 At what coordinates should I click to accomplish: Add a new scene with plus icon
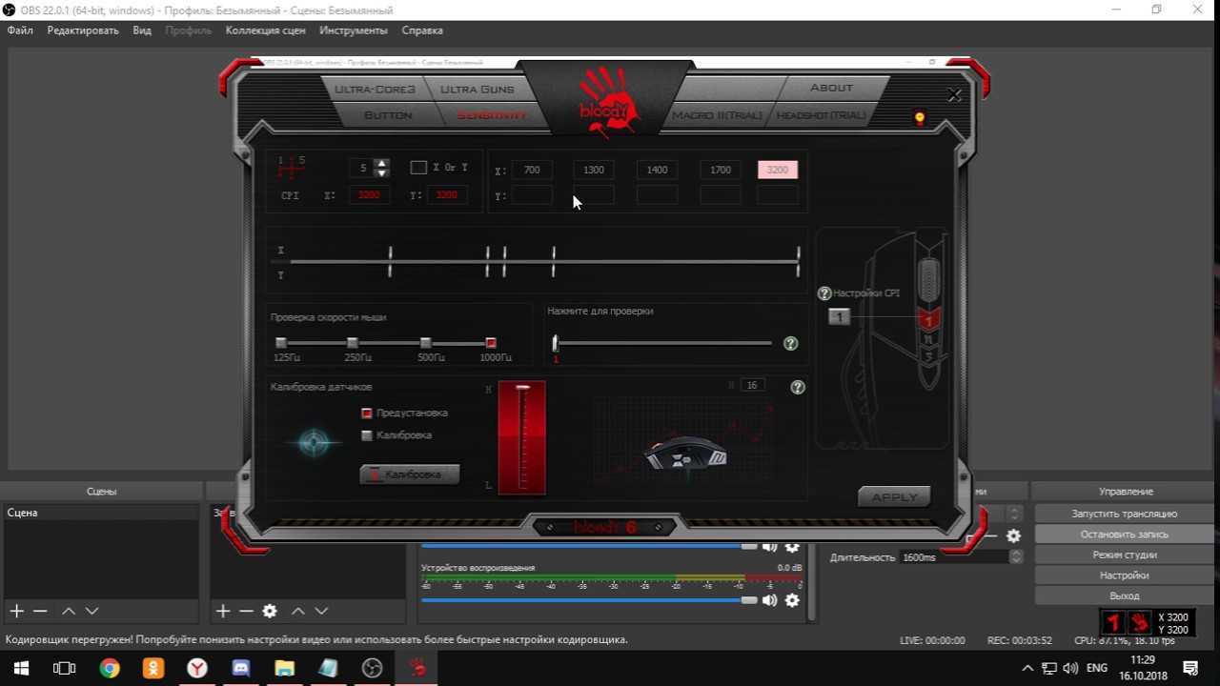pyautogui.click(x=16, y=611)
